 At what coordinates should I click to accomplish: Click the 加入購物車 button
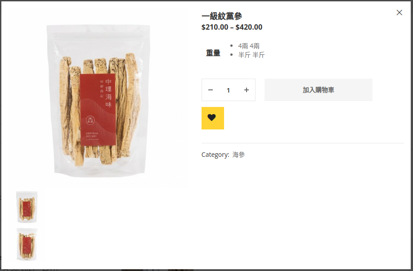pos(318,90)
